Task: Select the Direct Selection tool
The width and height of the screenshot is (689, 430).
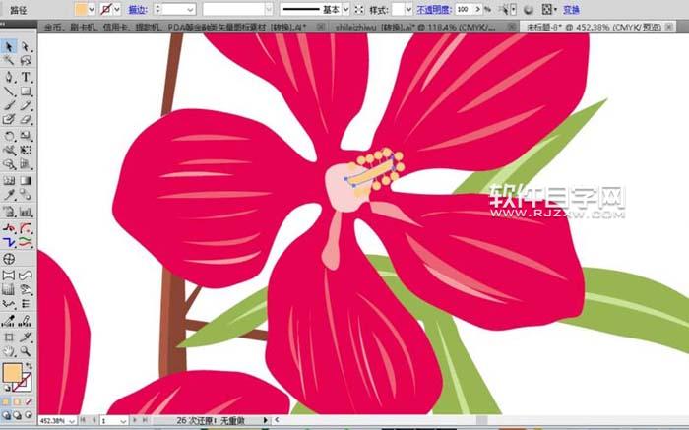Action: click(x=26, y=46)
